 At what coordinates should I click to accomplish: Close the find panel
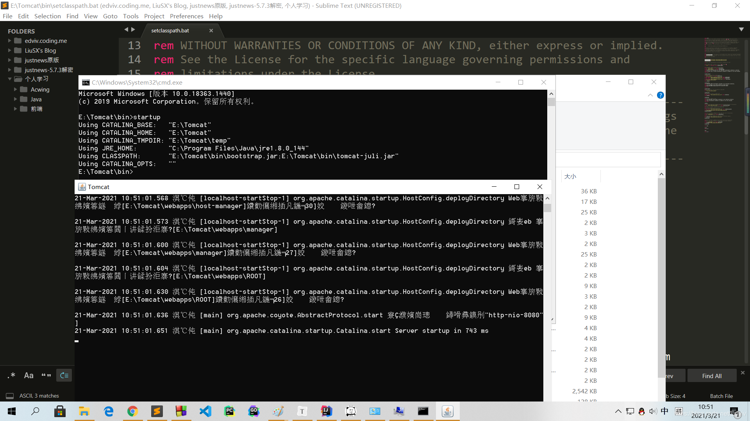(x=743, y=373)
